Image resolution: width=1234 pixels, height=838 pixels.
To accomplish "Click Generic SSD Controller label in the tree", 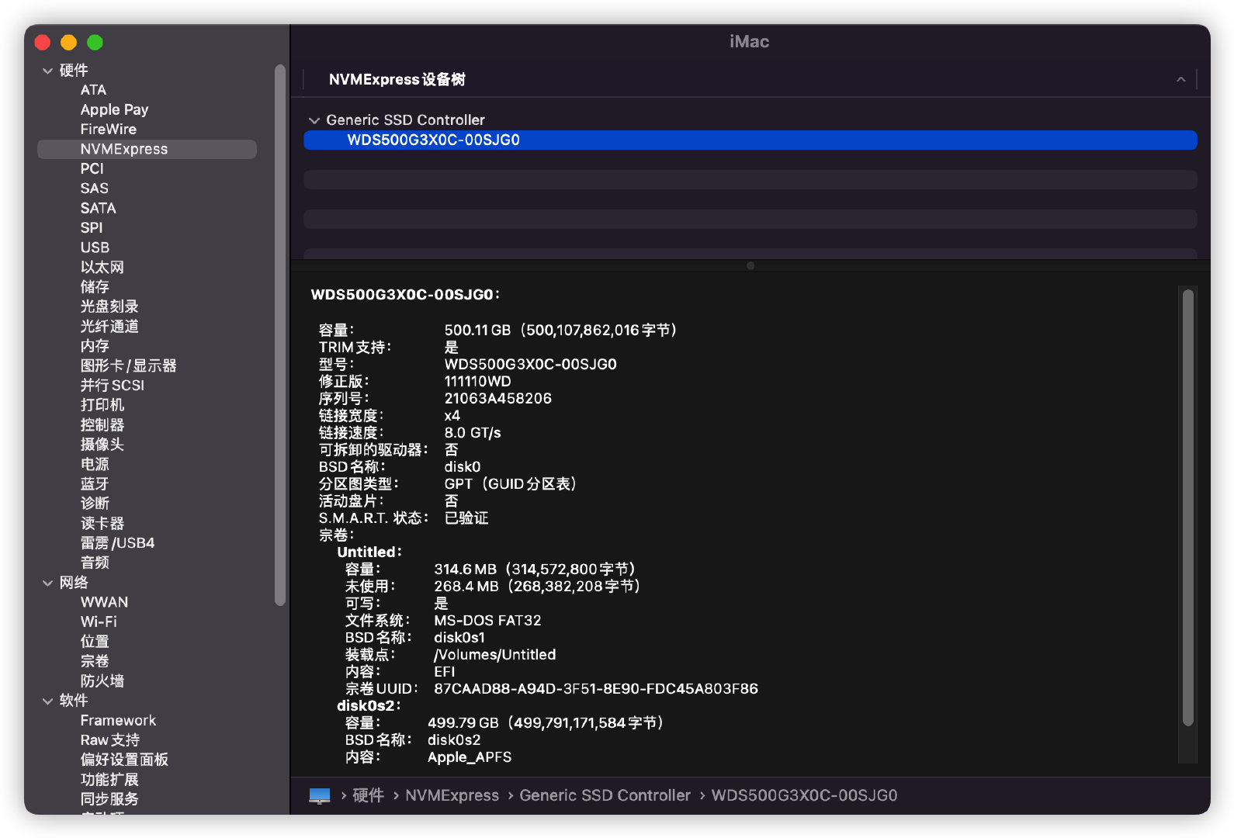I will 405,120.
